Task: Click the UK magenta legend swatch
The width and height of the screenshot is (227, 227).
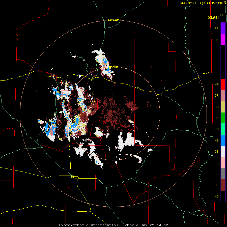Action: point(223,40)
